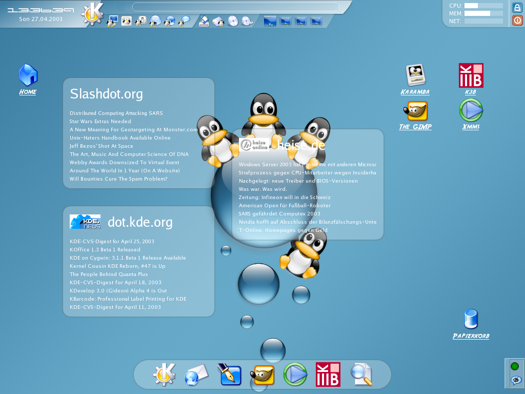The width and height of the screenshot is (525, 394).
Task: Open 'KBarcode: Professional Label Printing for KDE'
Action: click(128, 299)
